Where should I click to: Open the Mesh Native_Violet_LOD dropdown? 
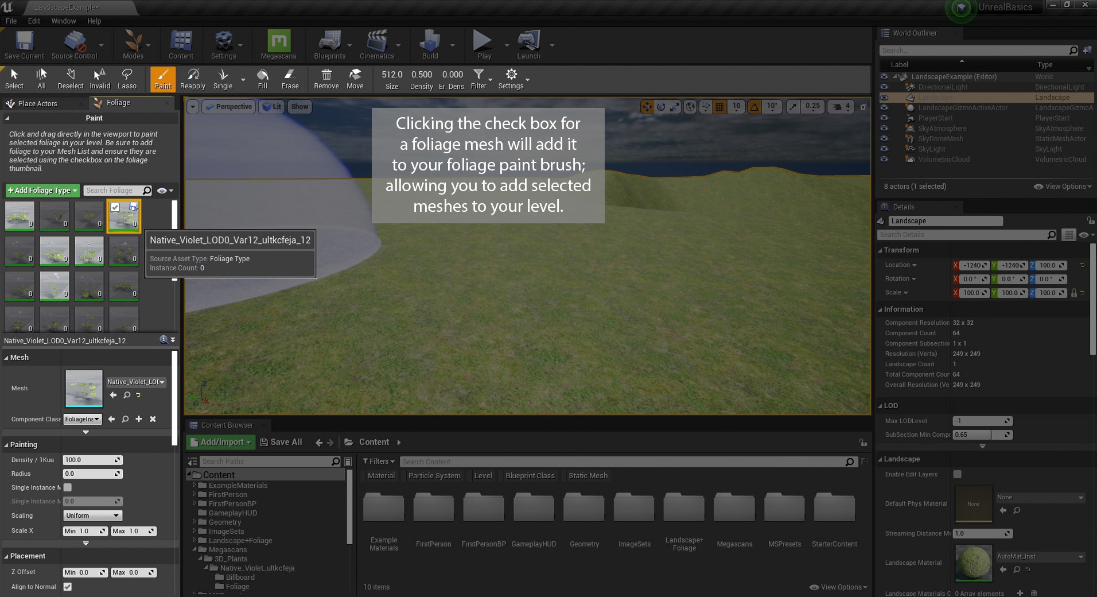[136, 382]
